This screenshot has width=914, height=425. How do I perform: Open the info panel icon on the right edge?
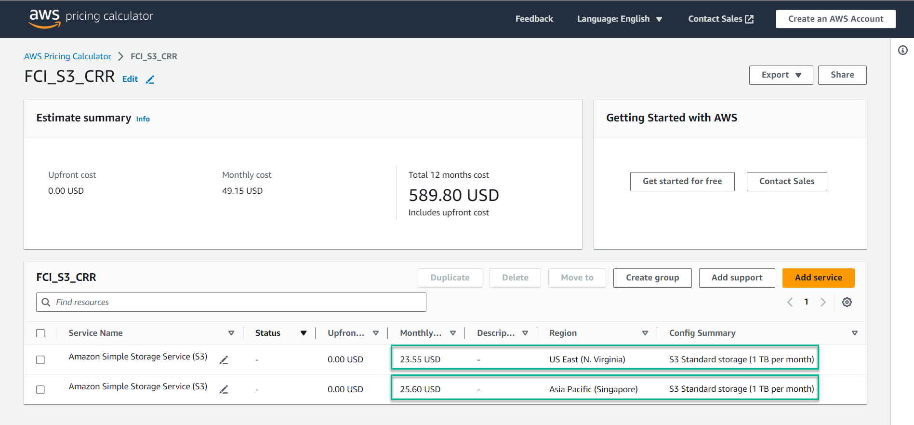(x=903, y=50)
